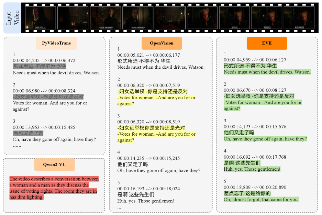322x215 pixels.
Task: Select the sixth frame of the film strip
Action: click(x=202, y=18)
